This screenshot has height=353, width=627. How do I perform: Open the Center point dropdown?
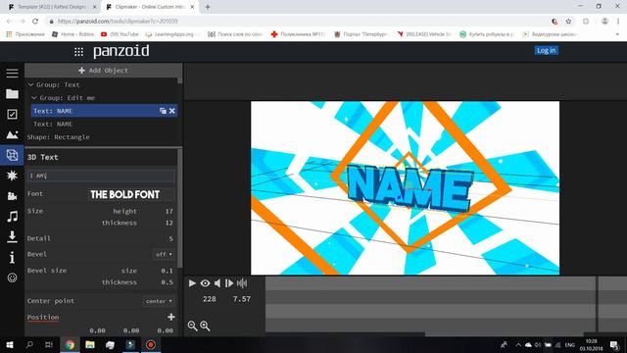click(x=159, y=301)
